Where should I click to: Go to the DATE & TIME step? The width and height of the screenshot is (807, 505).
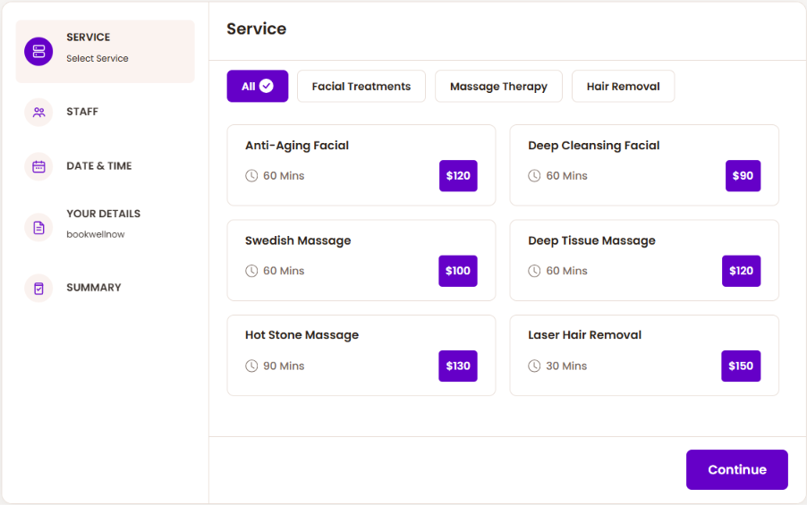point(98,166)
